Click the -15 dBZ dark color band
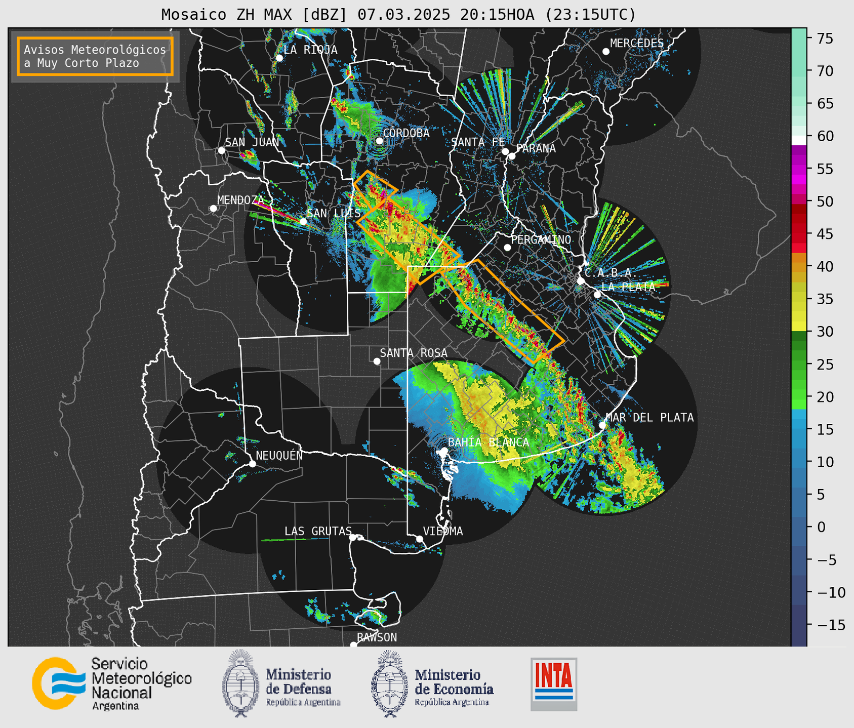This screenshot has width=854, height=728. tap(799, 625)
